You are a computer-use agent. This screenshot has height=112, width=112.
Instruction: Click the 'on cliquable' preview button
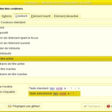point(8,92)
